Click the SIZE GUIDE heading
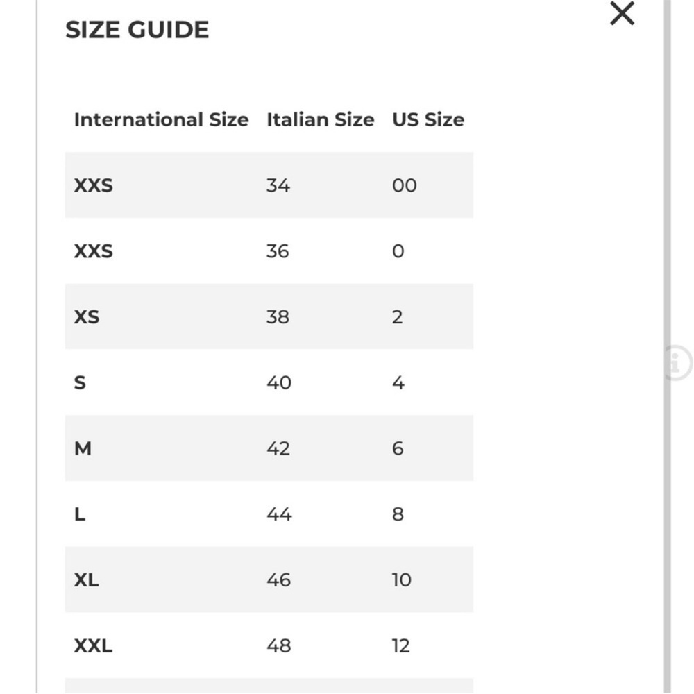The width and height of the screenshot is (694, 694). 137,30
